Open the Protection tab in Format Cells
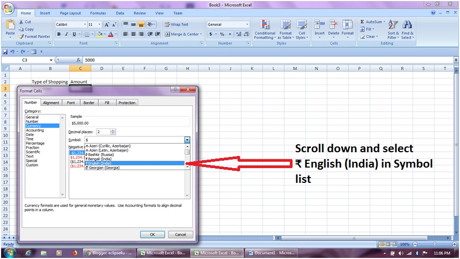 point(127,103)
